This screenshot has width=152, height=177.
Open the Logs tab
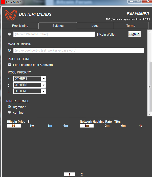[95, 26]
